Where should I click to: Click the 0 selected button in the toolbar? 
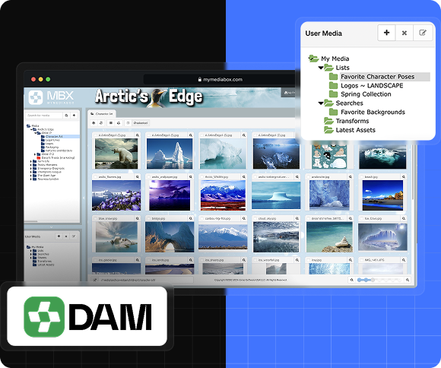(x=141, y=123)
